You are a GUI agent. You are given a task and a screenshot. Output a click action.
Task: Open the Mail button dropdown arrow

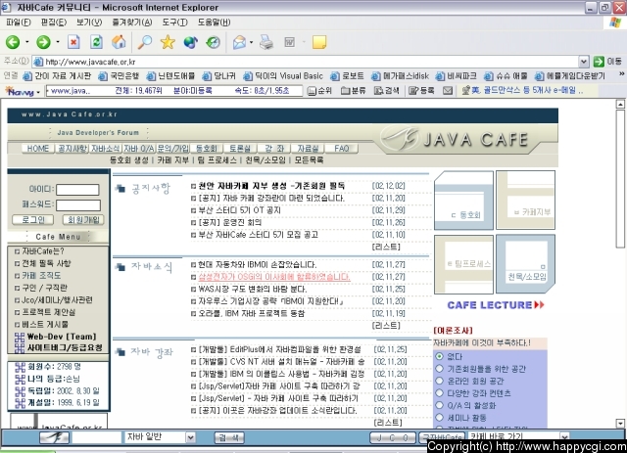tap(251, 42)
